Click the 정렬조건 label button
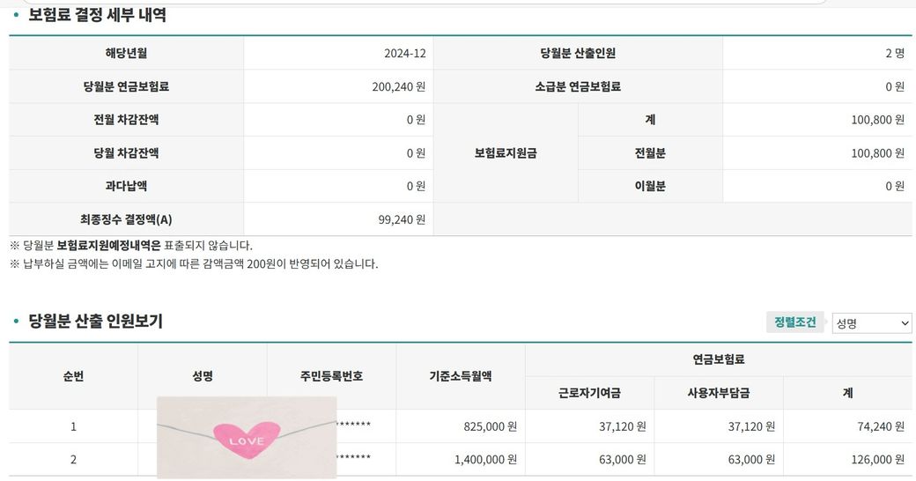Screen dimensions: 916x481 tap(795, 322)
